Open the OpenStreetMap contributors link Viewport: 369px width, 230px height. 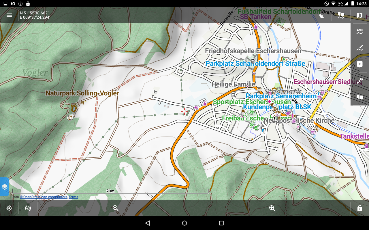pyautogui.click(x=43, y=197)
